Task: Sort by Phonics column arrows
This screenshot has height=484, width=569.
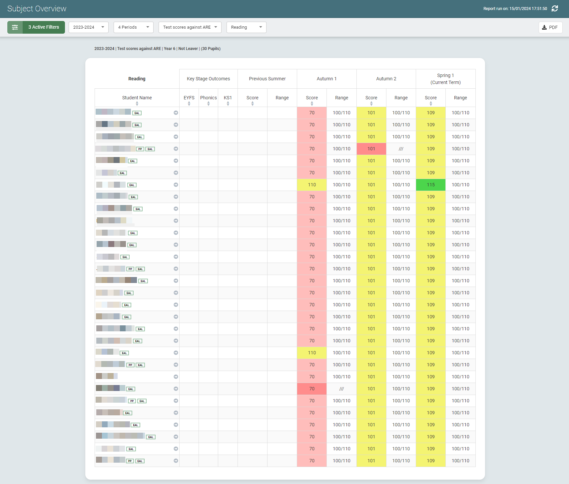Action: click(x=209, y=104)
